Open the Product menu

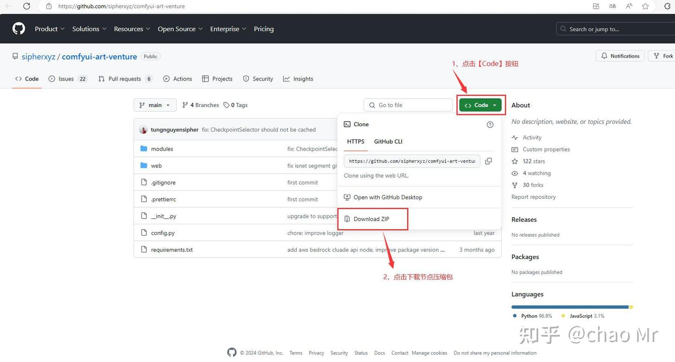[x=50, y=29]
